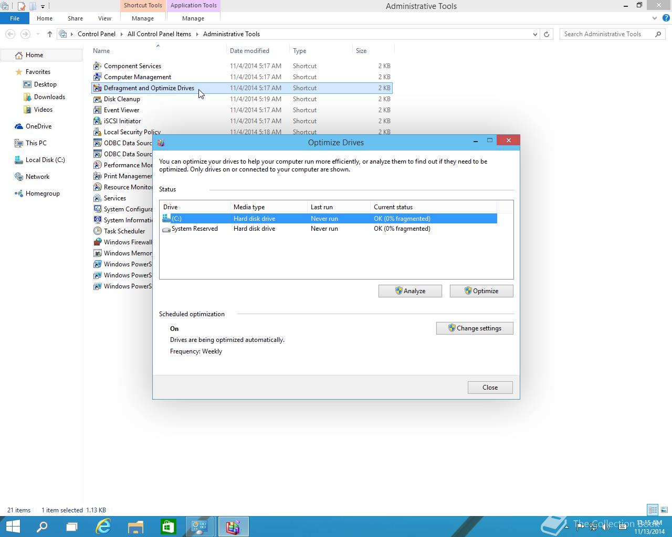Image resolution: width=672 pixels, height=537 pixels.
Task: Switch to details view icon in status bar
Action: pyautogui.click(x=653, y=510)
